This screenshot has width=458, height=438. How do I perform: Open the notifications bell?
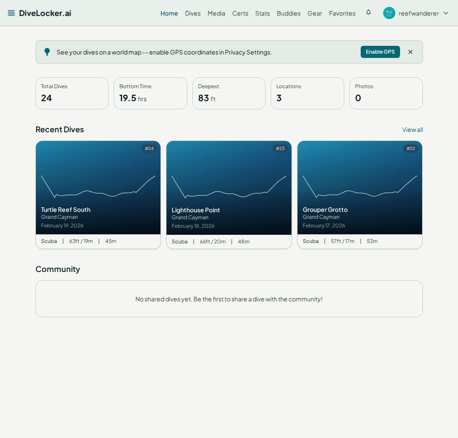(x=368, y=12)
